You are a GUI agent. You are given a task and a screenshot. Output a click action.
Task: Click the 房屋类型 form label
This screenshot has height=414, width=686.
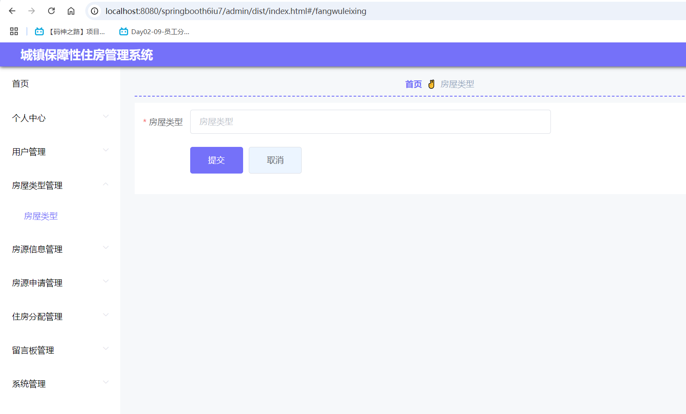coord(166,122)
